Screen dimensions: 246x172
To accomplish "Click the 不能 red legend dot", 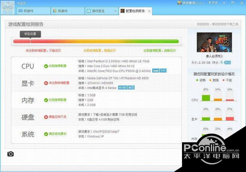I will coord(224,80).
